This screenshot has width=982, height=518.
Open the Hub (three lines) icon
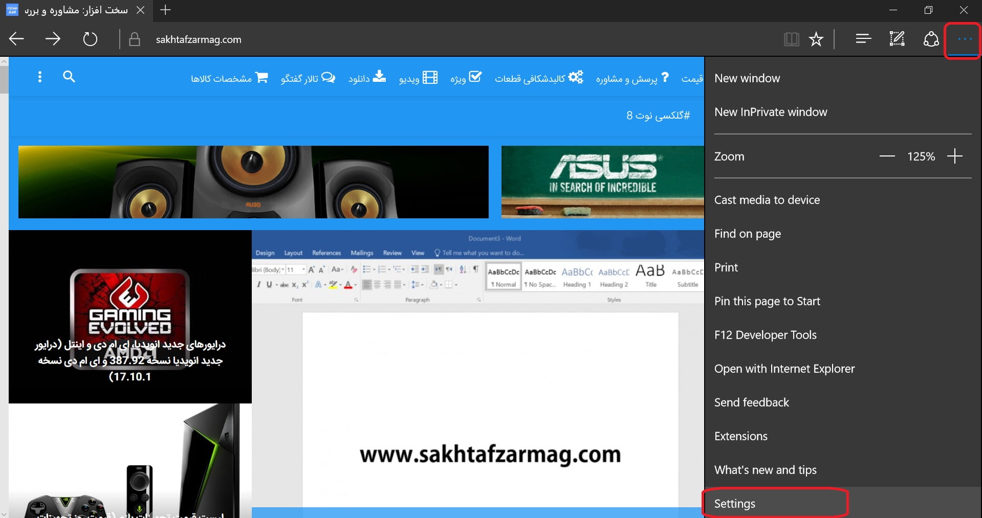pyautogui.click(x=863, y=39)
